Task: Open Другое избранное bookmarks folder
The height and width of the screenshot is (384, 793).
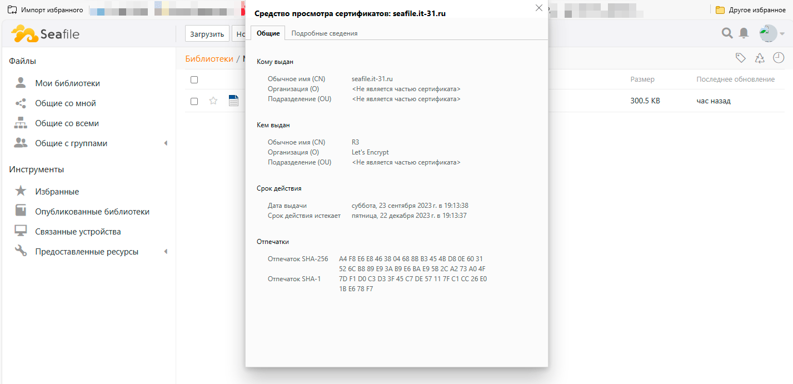Action: 750,10
